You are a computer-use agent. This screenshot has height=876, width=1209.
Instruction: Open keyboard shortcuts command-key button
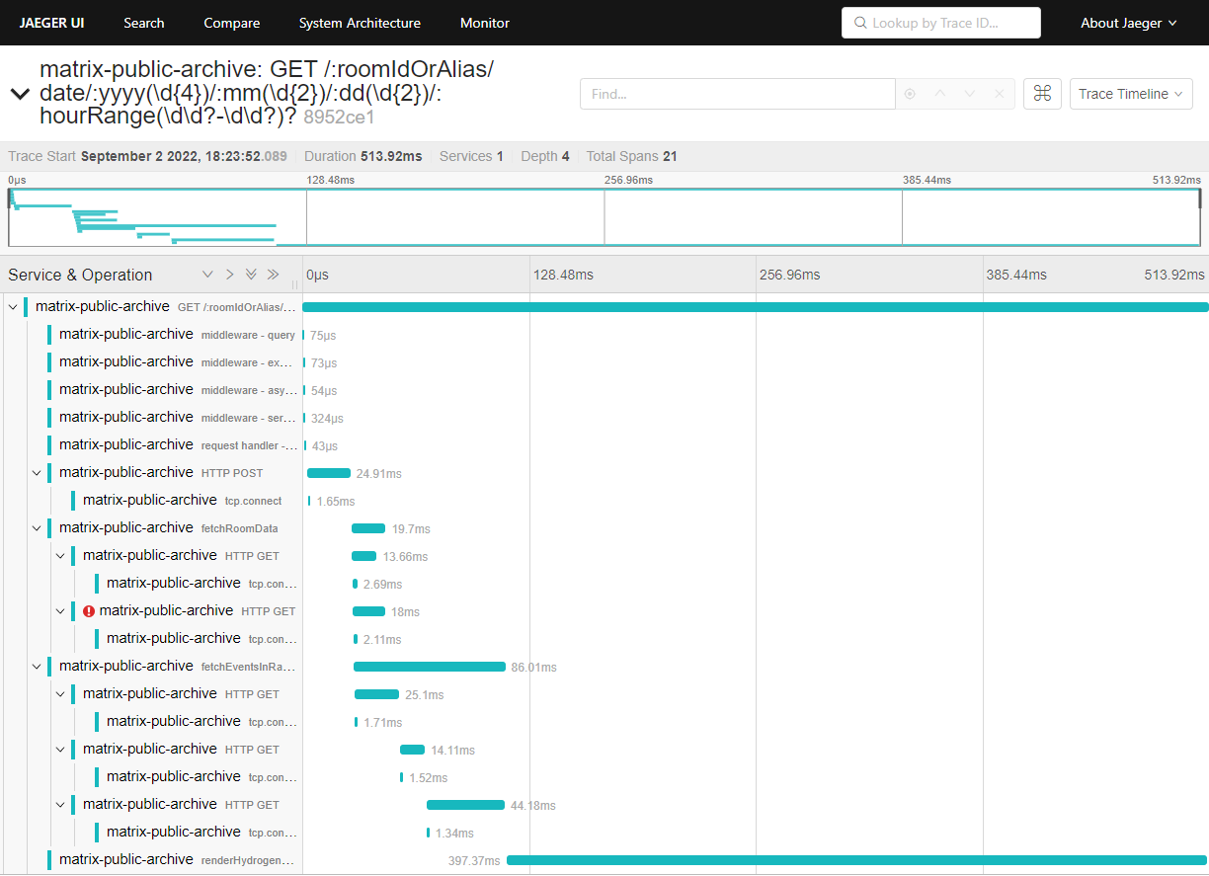click(1042, 94)
